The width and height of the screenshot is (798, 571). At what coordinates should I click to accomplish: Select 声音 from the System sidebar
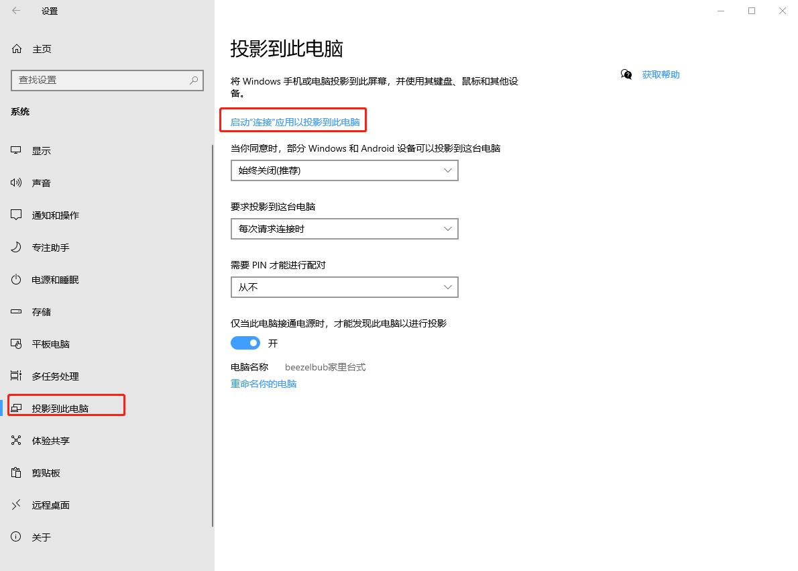40,183
